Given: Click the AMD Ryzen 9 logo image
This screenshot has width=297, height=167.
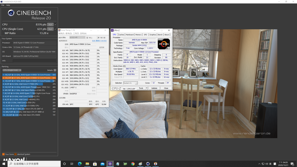Looking at the screenshot, I should (164, 44).
